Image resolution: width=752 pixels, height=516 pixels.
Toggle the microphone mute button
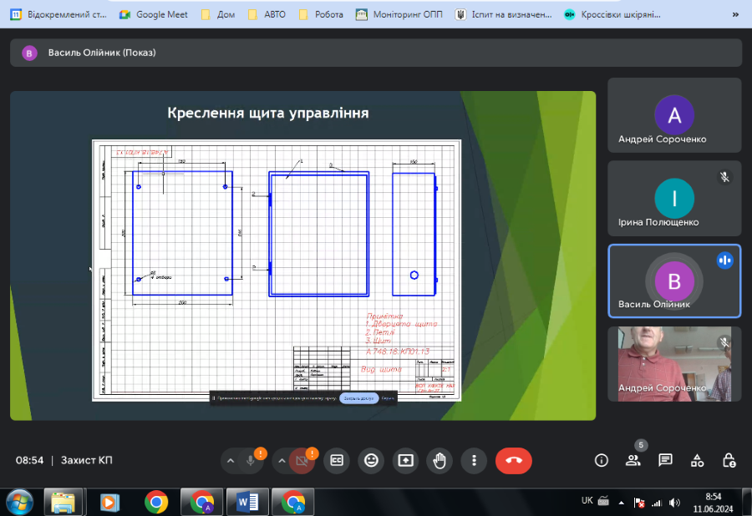tap(251, 460)
